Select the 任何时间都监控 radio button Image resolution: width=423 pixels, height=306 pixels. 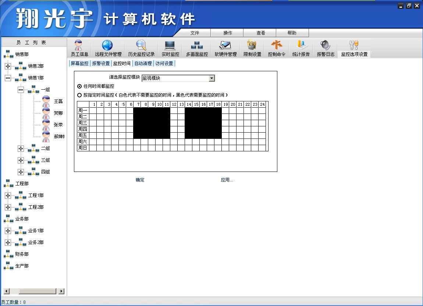click(x=79, y=86)
